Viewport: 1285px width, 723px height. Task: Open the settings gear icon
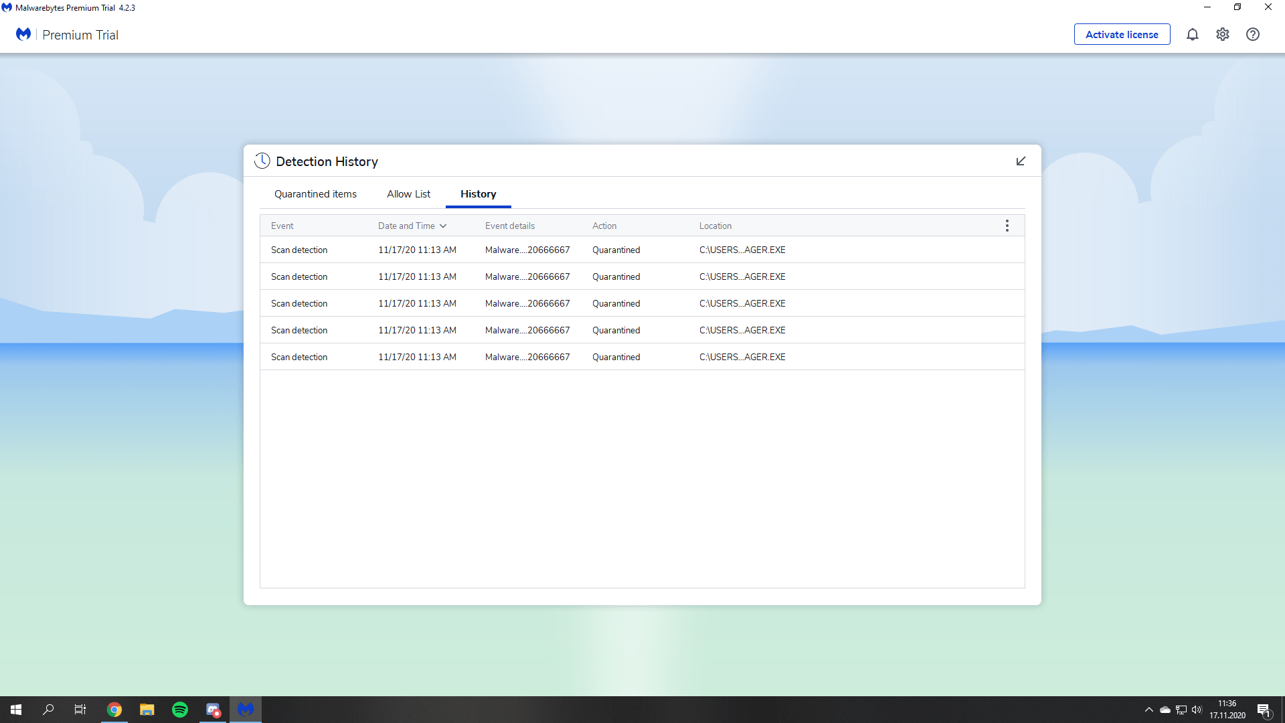point(1222,34)
